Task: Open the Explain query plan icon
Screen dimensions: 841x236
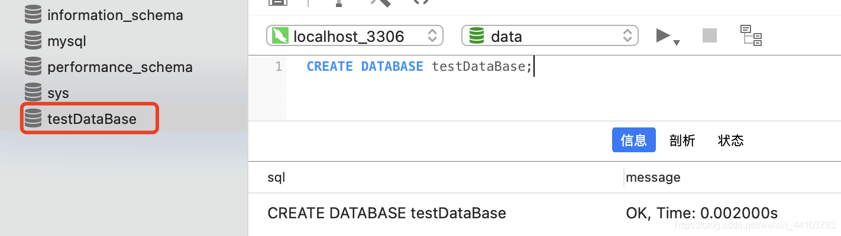Action: point(751,35)
